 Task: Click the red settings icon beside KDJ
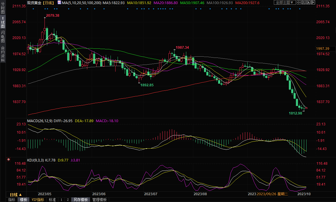point(9,160)
